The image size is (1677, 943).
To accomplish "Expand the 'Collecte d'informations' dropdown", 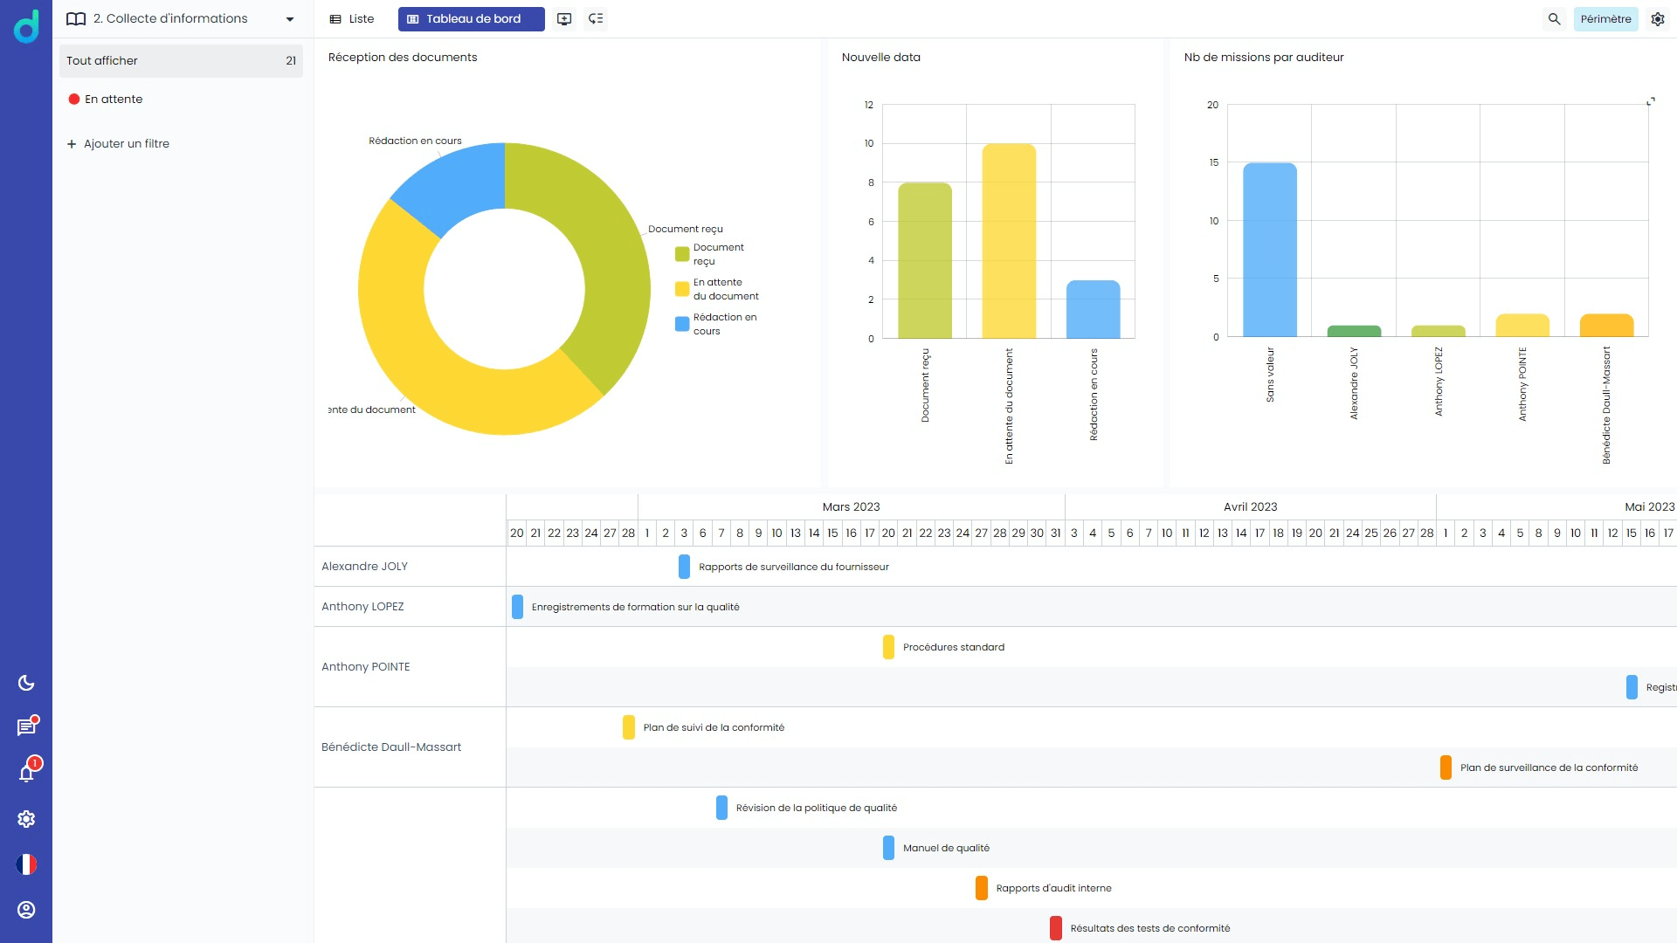I will click(289, 18).
